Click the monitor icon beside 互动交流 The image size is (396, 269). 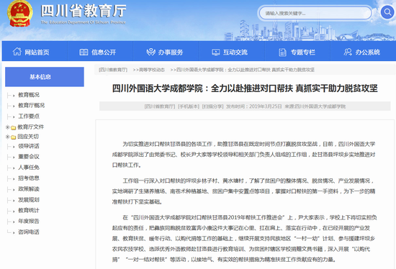216,53
